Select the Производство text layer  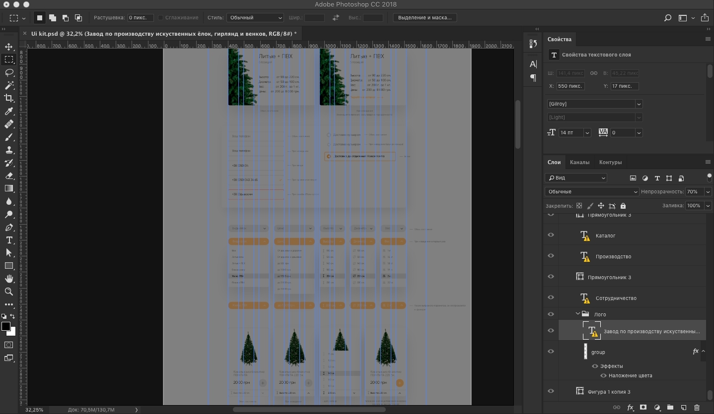613,256
